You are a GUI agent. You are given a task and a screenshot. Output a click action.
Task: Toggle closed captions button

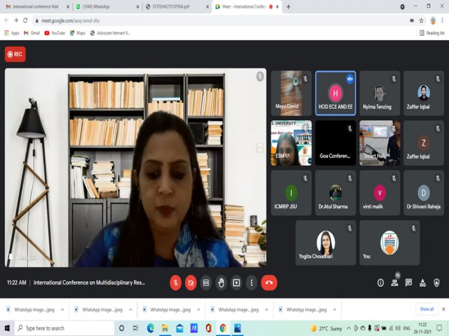tap(206, 283)
